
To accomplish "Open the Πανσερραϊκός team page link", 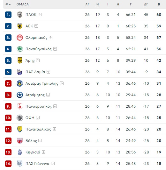I will (x=39, y=106).
